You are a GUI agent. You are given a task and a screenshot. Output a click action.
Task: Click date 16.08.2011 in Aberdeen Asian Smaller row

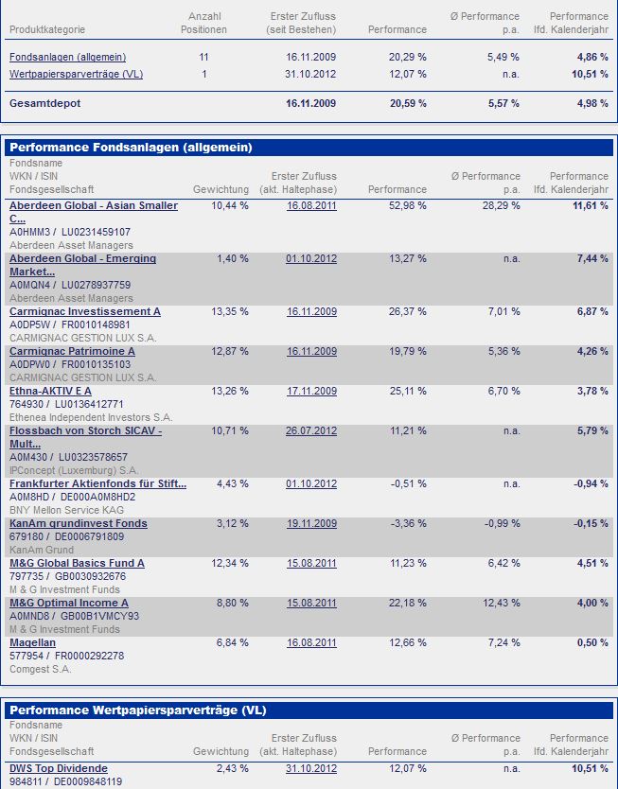click(x=311, y=205)
